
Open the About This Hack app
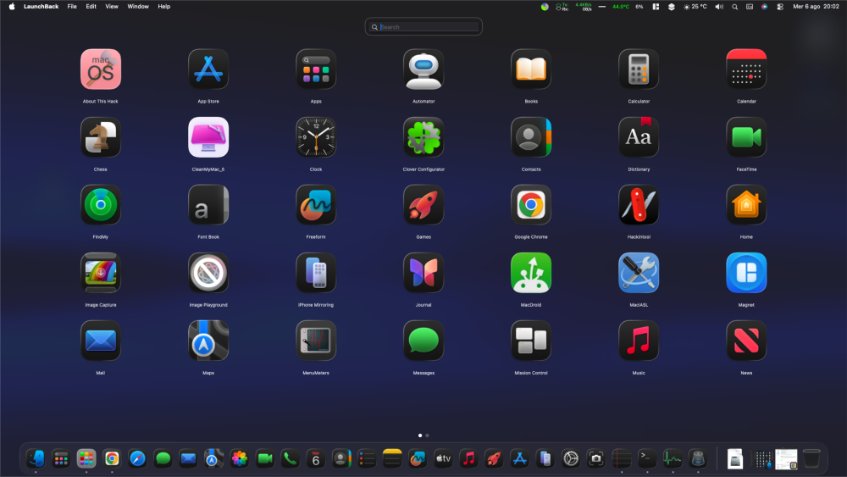tap(101, 69)
